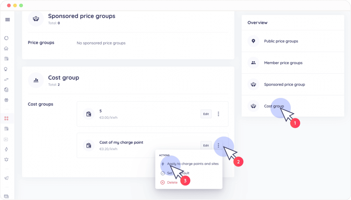Open the lightning bolt sidebar icon
351x200 pixels.
click(x=6, y=149)
